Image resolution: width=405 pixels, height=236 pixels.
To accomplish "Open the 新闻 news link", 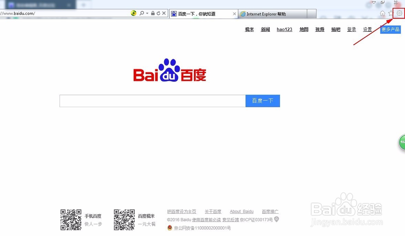I will tap(265, 30).
